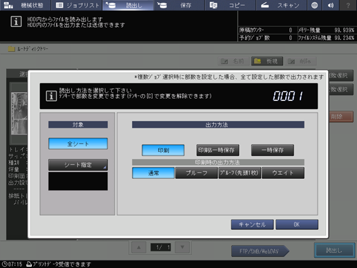Go to previous page with up arrow

139,247
